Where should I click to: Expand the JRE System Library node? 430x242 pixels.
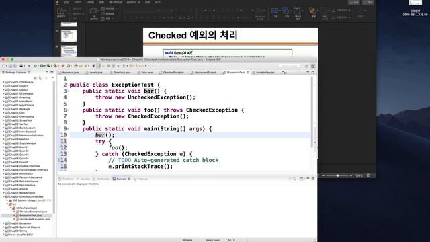click(x=7, y=200)
